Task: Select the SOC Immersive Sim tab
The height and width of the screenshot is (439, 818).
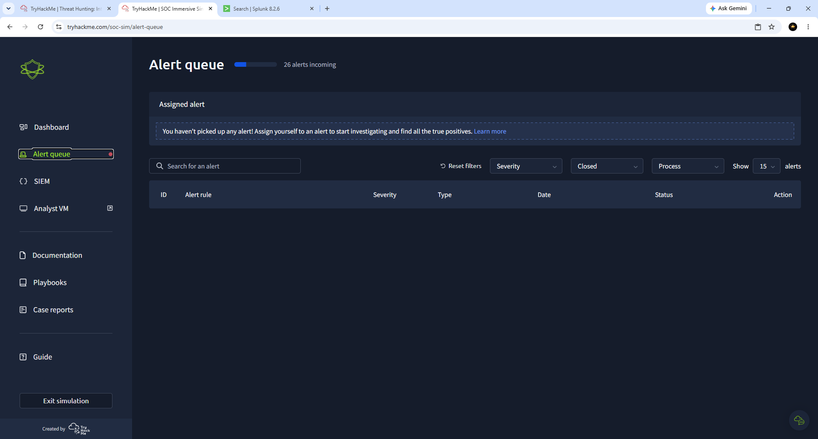Action: [x=167, y=9]
